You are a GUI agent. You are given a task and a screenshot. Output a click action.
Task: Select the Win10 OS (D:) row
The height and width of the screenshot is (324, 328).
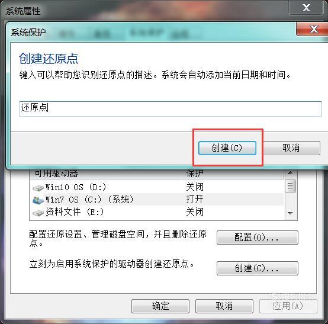(x=157, y=187)
